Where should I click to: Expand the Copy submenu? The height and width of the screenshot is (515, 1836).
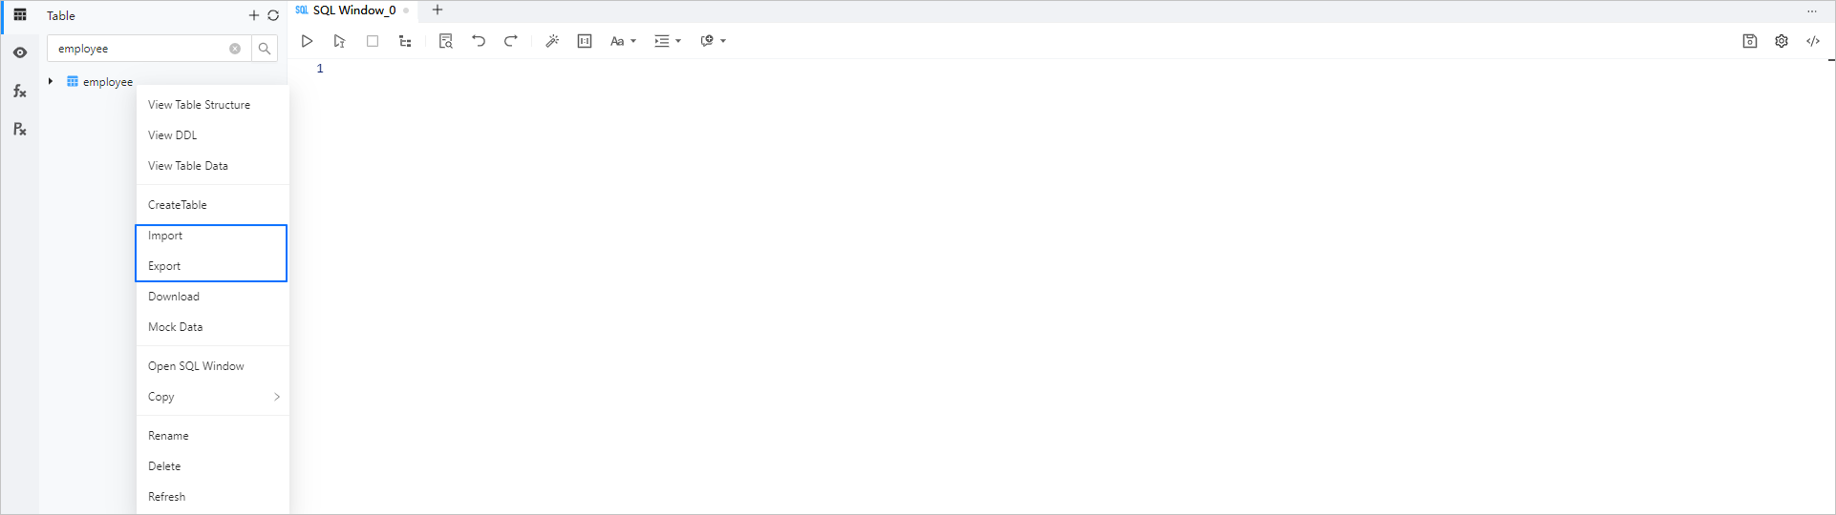pos(212,397)
